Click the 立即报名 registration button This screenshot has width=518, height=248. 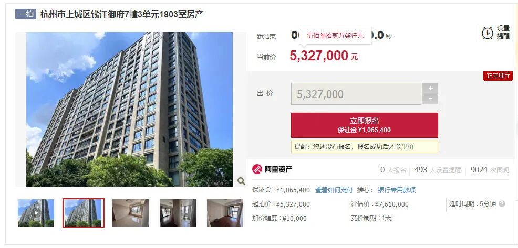365,125
